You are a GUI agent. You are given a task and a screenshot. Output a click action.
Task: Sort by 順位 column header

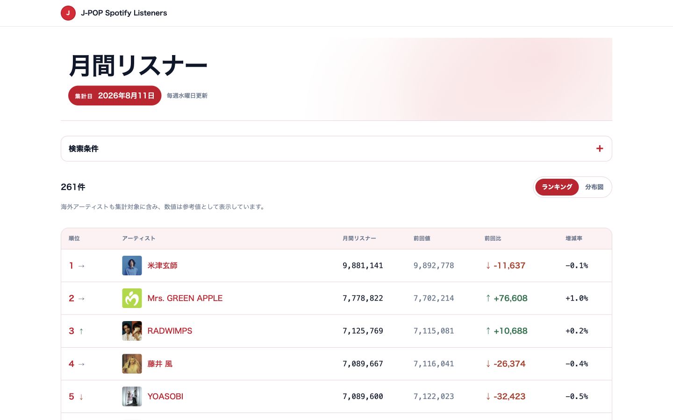click(x=74, y=238)
